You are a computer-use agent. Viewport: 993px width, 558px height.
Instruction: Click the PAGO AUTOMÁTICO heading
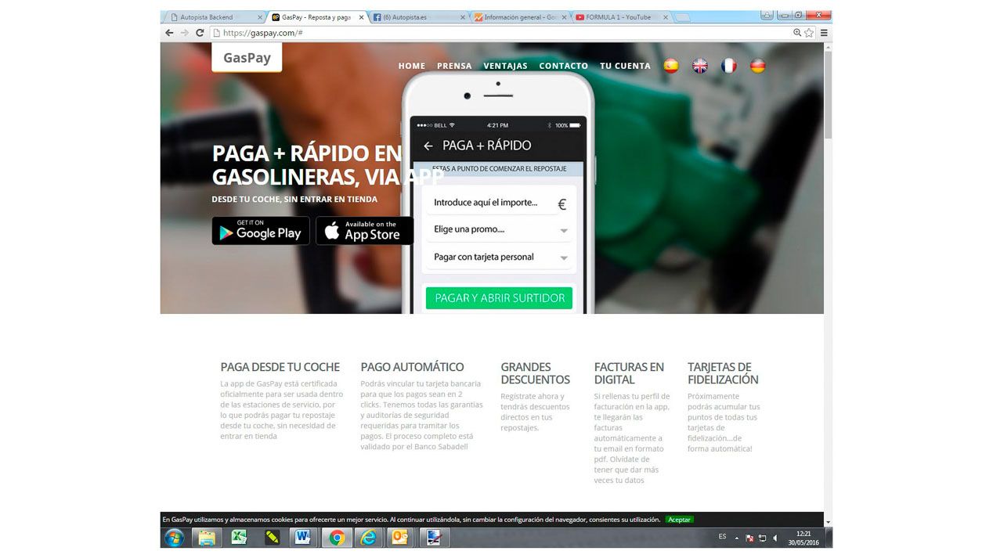[x=412, y=367]
